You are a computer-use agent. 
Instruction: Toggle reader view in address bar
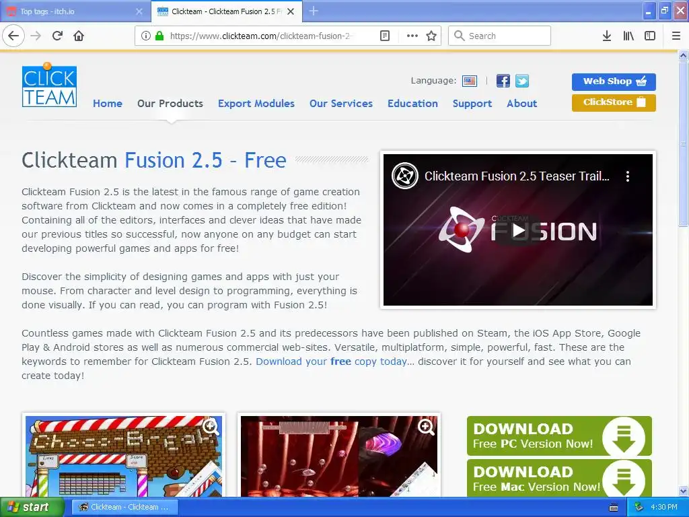(385, 36)
